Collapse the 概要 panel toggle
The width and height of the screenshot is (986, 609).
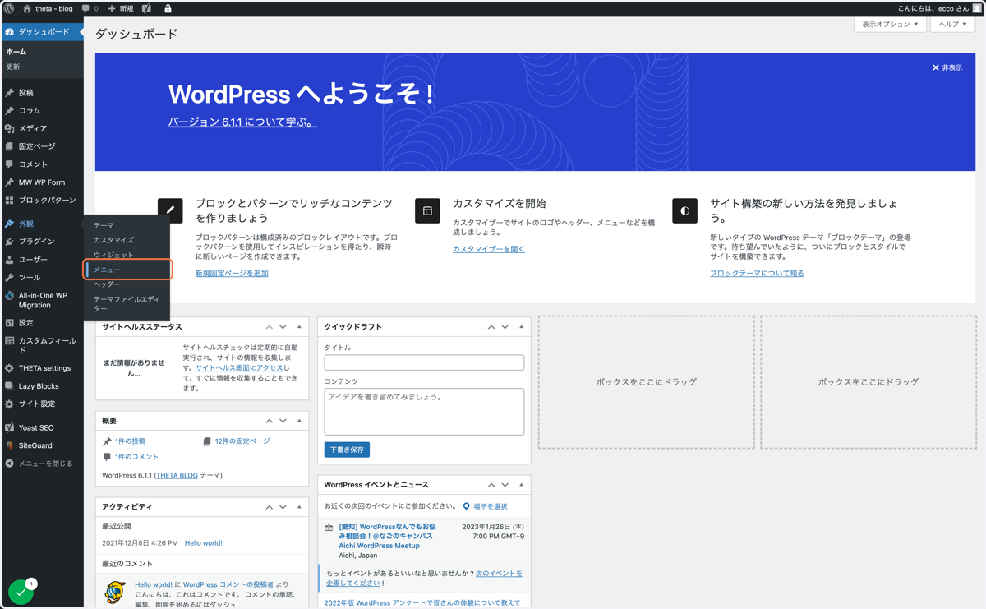click(x=299, y=421)
